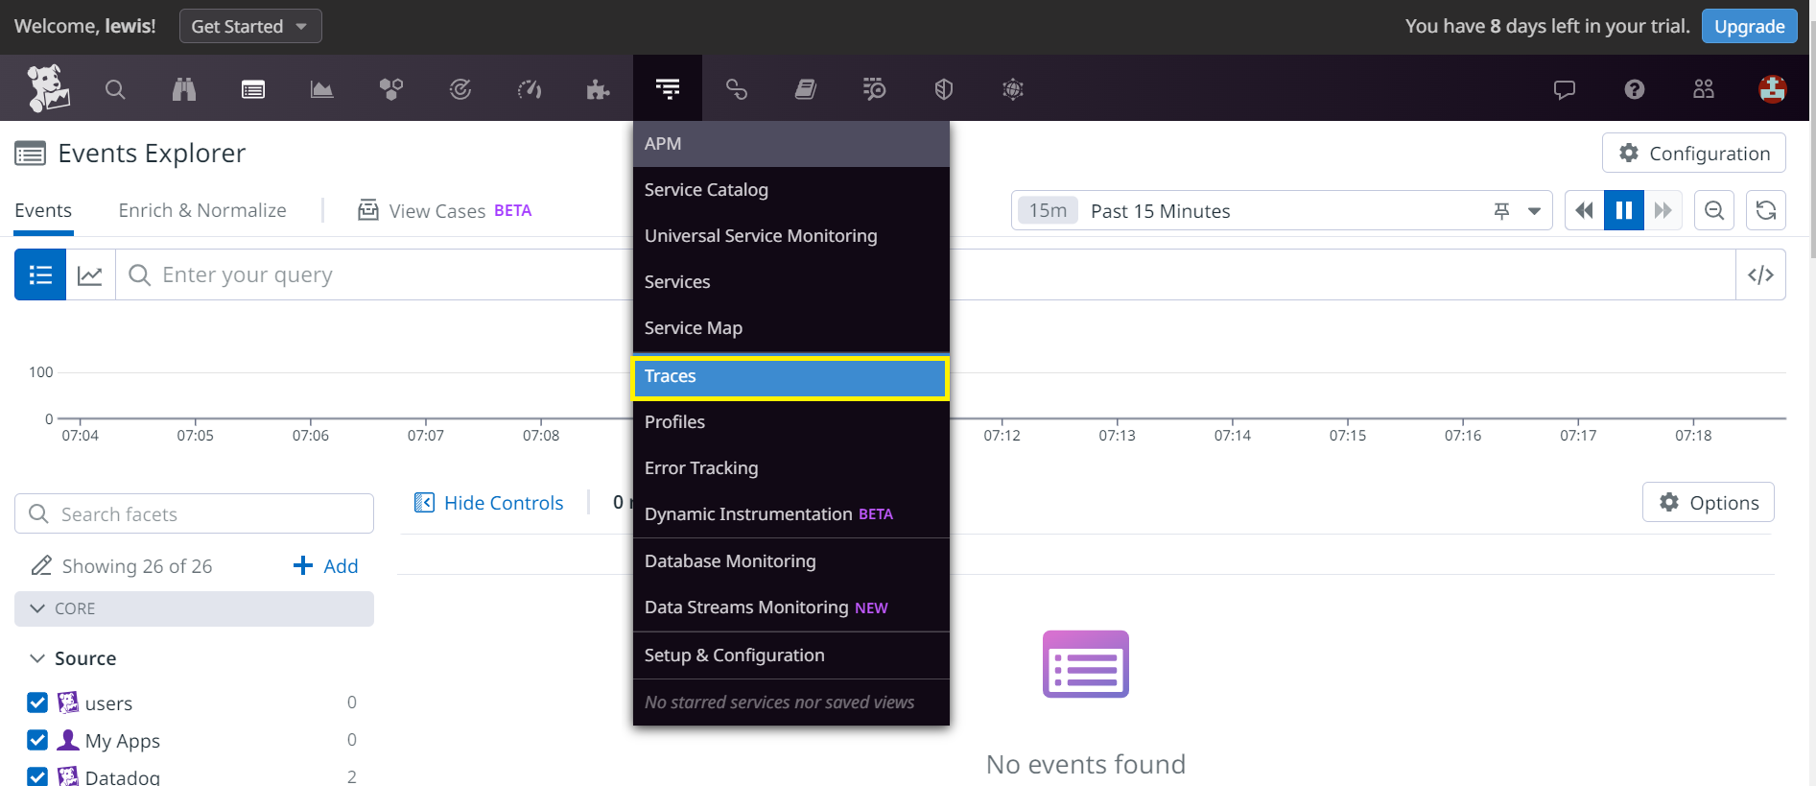Switch to timeseries chart view icon
This screenshot has width=1816, height=786.
[x=90, y=275]
